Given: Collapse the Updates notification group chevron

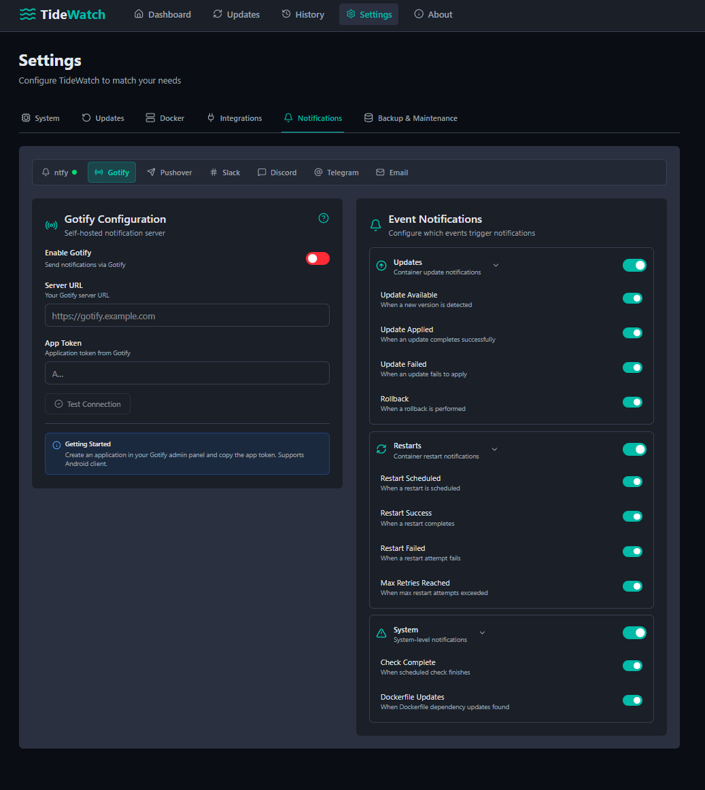Looking at the screenshot, I should tap(496, 266).
